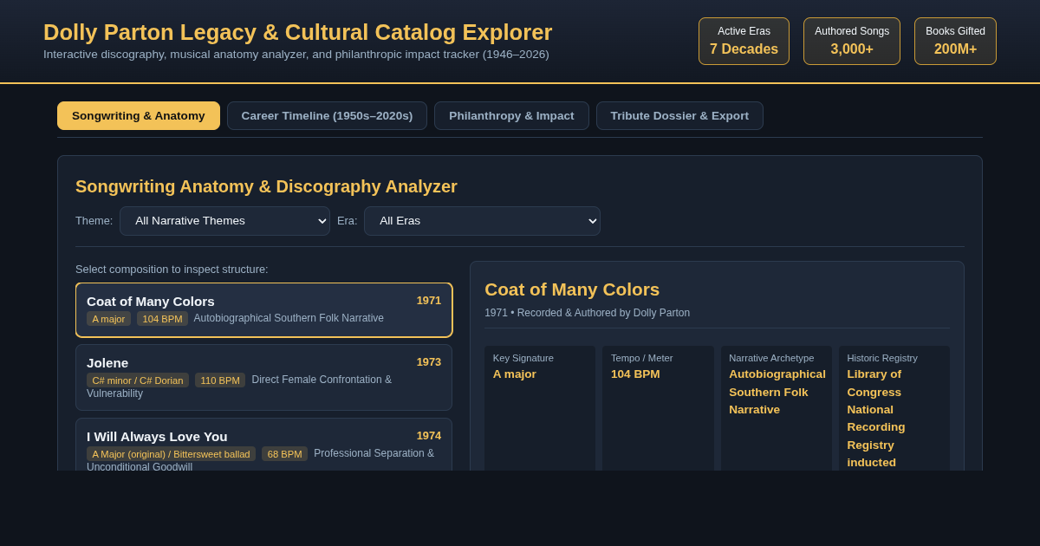Click the 1973 year on Jolene

[429, 362]
